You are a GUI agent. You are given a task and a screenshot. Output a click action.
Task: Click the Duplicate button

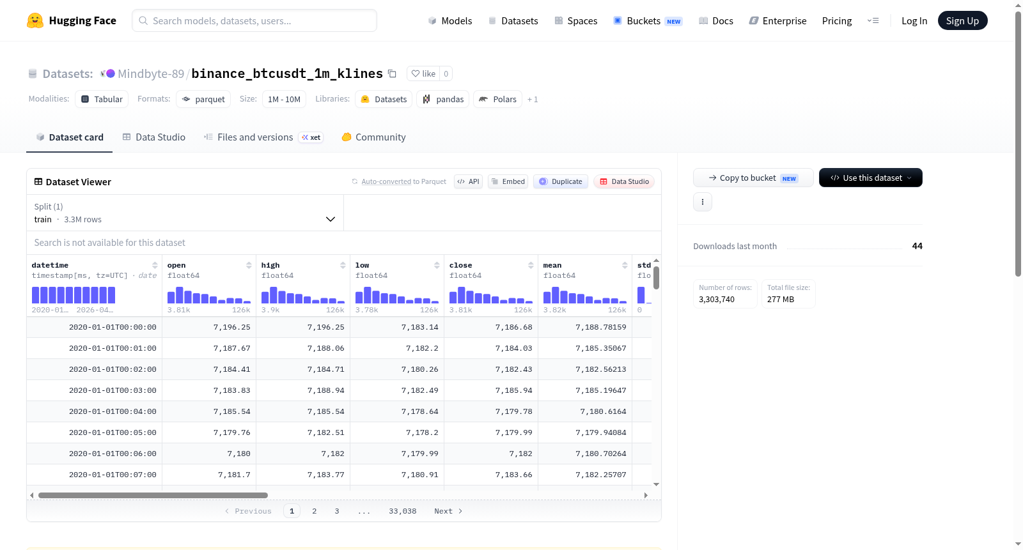[561, 181]
